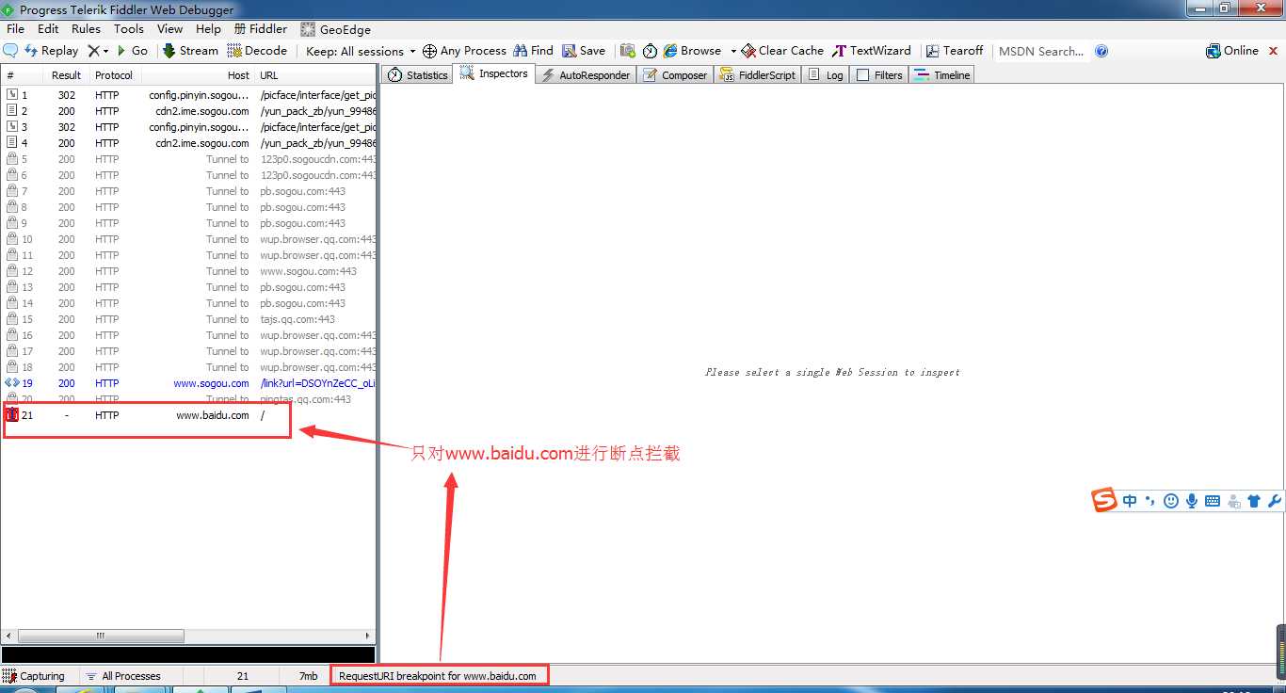Screen dimensions: 1286x693
Task: Open the View menu
Action: click(x=169, y=29)
